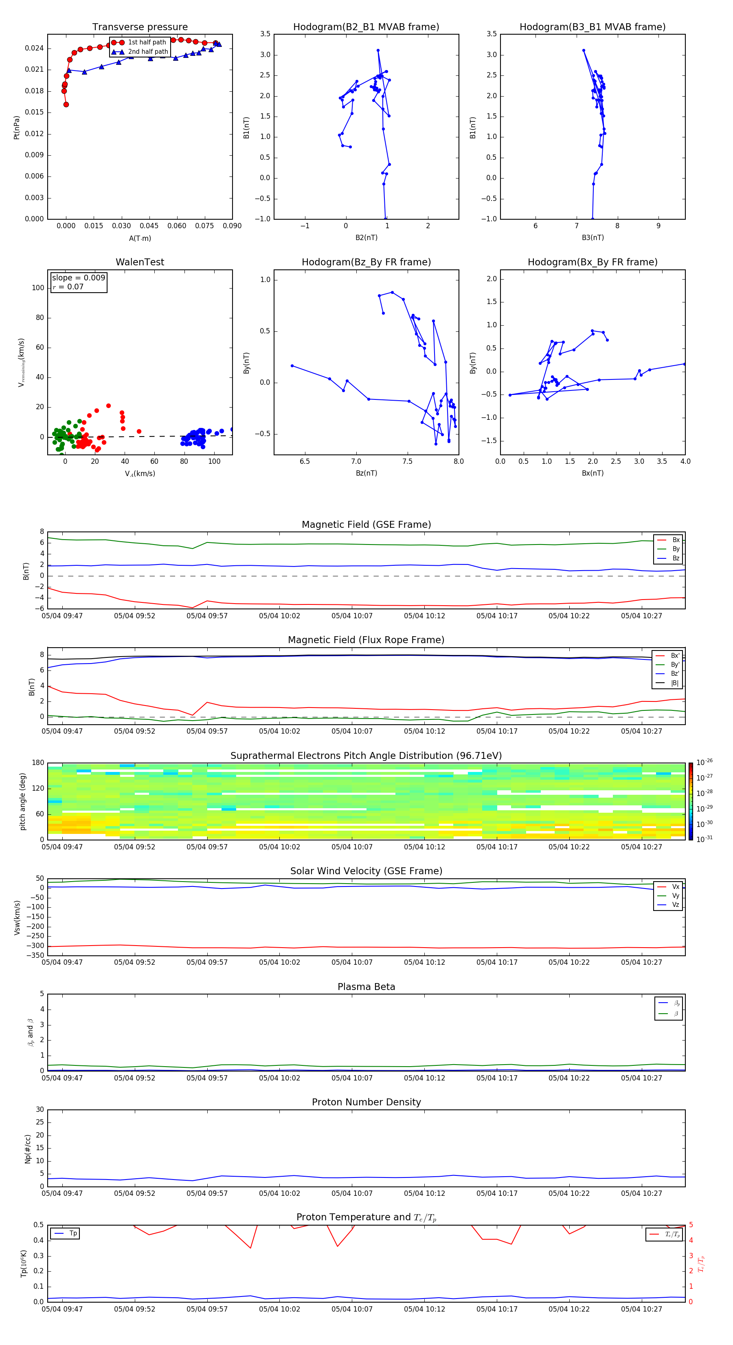Click the "Solar Wind Velocity (GSE Frame)" title
The height and width of the screenshot is (1345, 733).
[366, 871]
